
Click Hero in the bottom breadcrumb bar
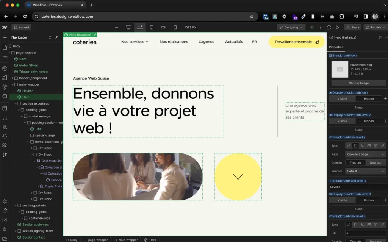point(151,239)
